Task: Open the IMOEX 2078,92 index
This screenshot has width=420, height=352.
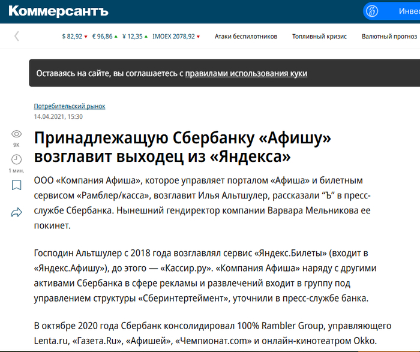Action: click(x=173, y=37)
